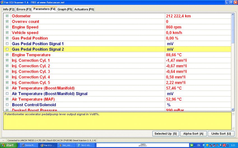Enable Gas Pedal Position Signal 1 checkbox
The width and height of the screenshot is (238, 148).
[7, 44]
